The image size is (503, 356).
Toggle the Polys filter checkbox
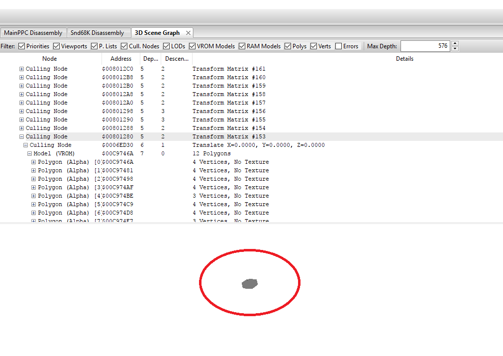288,46
